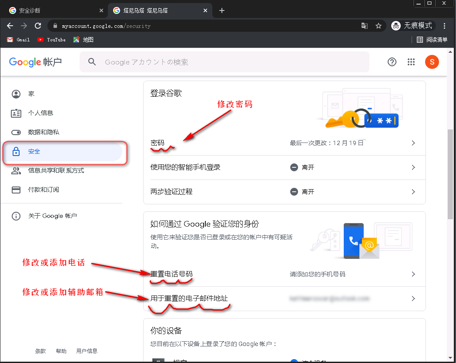Image resolution: width=456 pixels, height=363 pixels.
Task: Click the people icon for 信息共享和联系方式
Action: (16, 171)
